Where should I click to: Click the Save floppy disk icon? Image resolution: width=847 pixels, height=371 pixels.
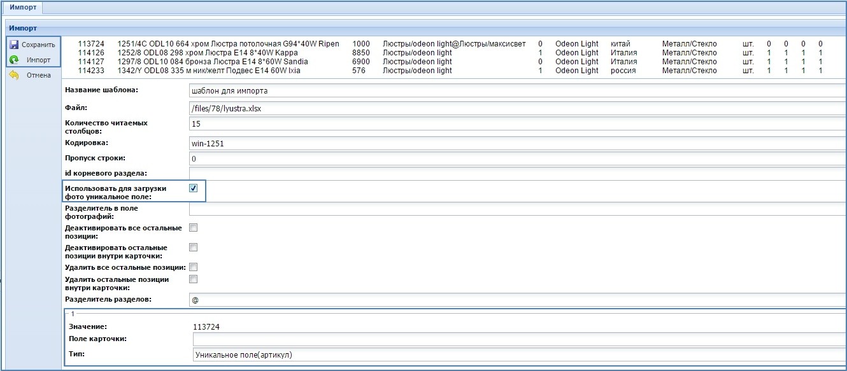click(x=14, y=45)
